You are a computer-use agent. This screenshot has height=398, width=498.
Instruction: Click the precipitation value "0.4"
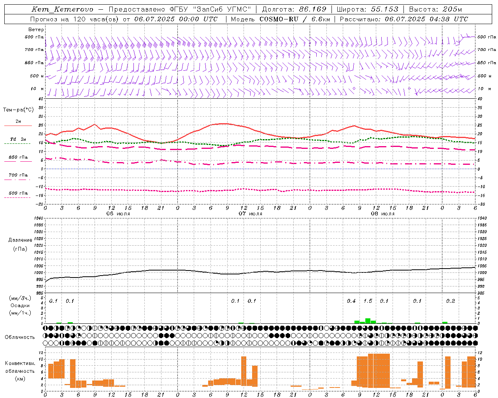pyautogui.click(x=351, y=301)
